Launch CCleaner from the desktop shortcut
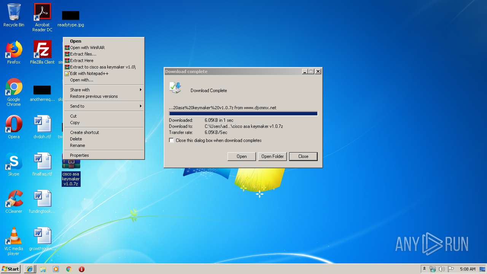This screenshot has height=274, width=487. click(x=14, y=202)
